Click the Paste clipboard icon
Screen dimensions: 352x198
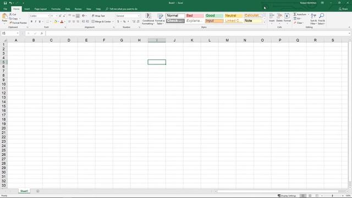tap(4, 16)
